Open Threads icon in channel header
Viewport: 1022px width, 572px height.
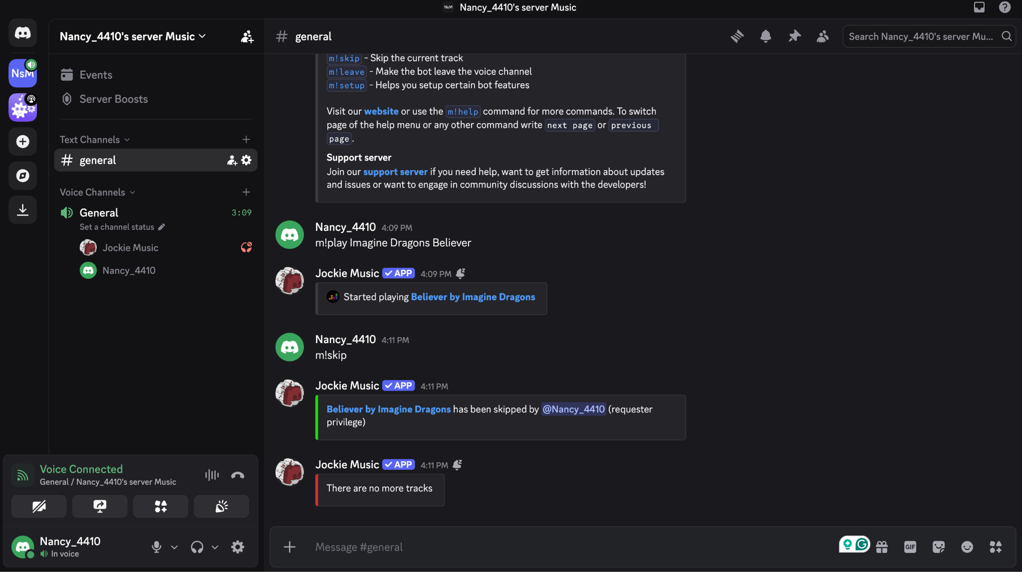(x=737, y=36)
